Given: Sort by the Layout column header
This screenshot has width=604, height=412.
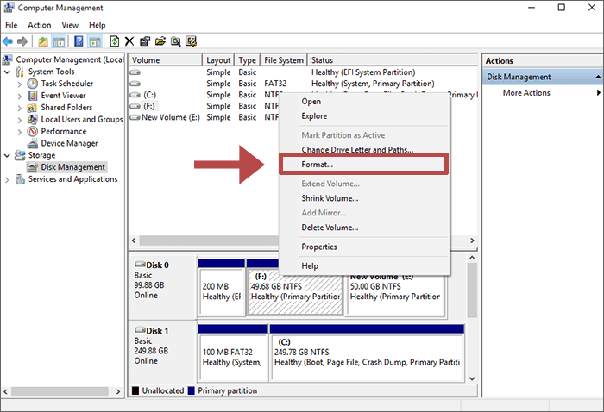Looking at the screenshot, I should [218, 60].
